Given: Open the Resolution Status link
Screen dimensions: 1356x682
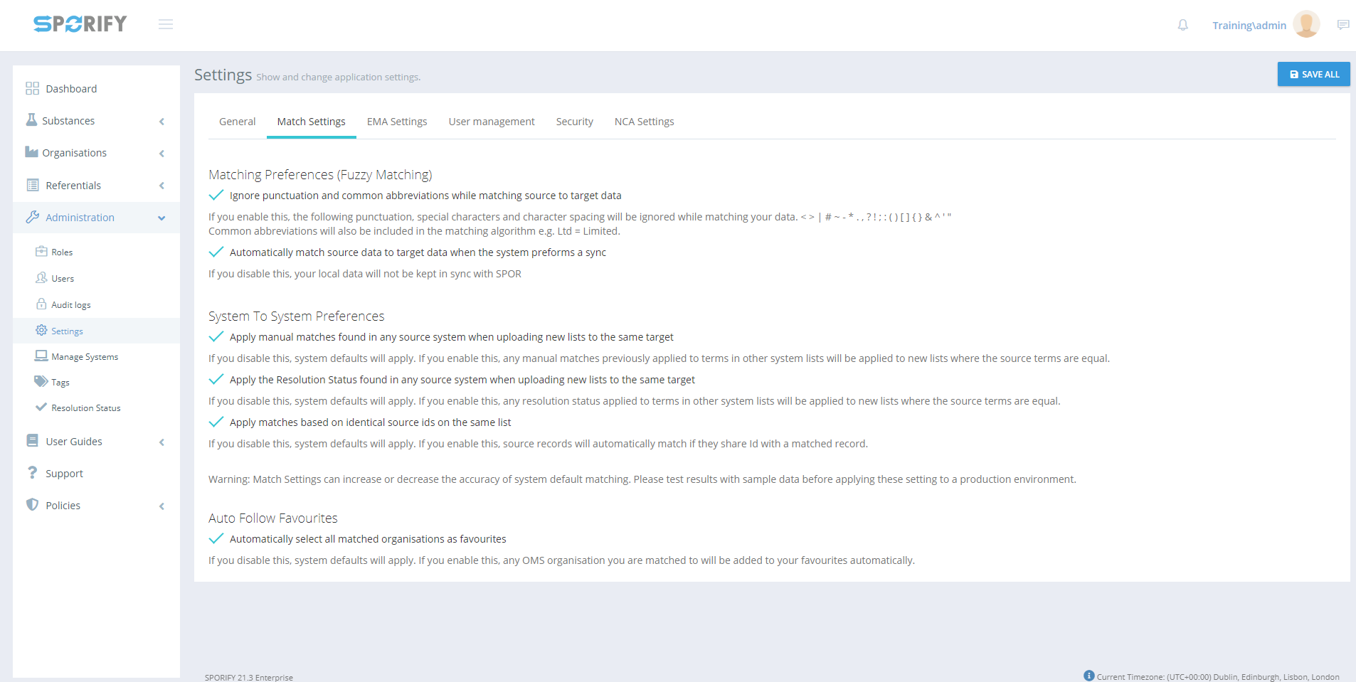Looking at the screenshot, I should (x=86, y=408).
